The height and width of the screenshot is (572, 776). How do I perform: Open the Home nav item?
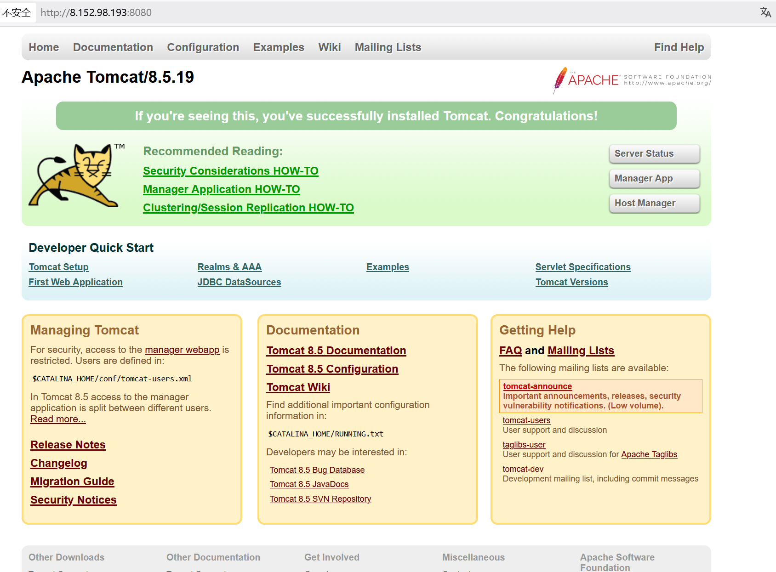coord(44,47)
